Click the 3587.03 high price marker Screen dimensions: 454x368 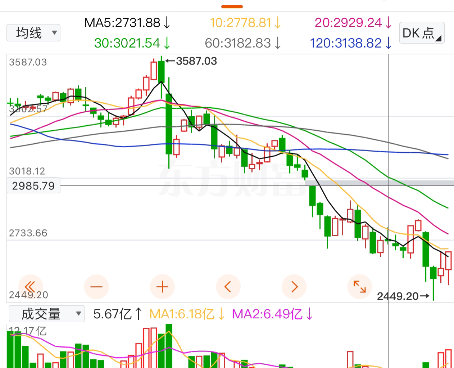(192, 61)
